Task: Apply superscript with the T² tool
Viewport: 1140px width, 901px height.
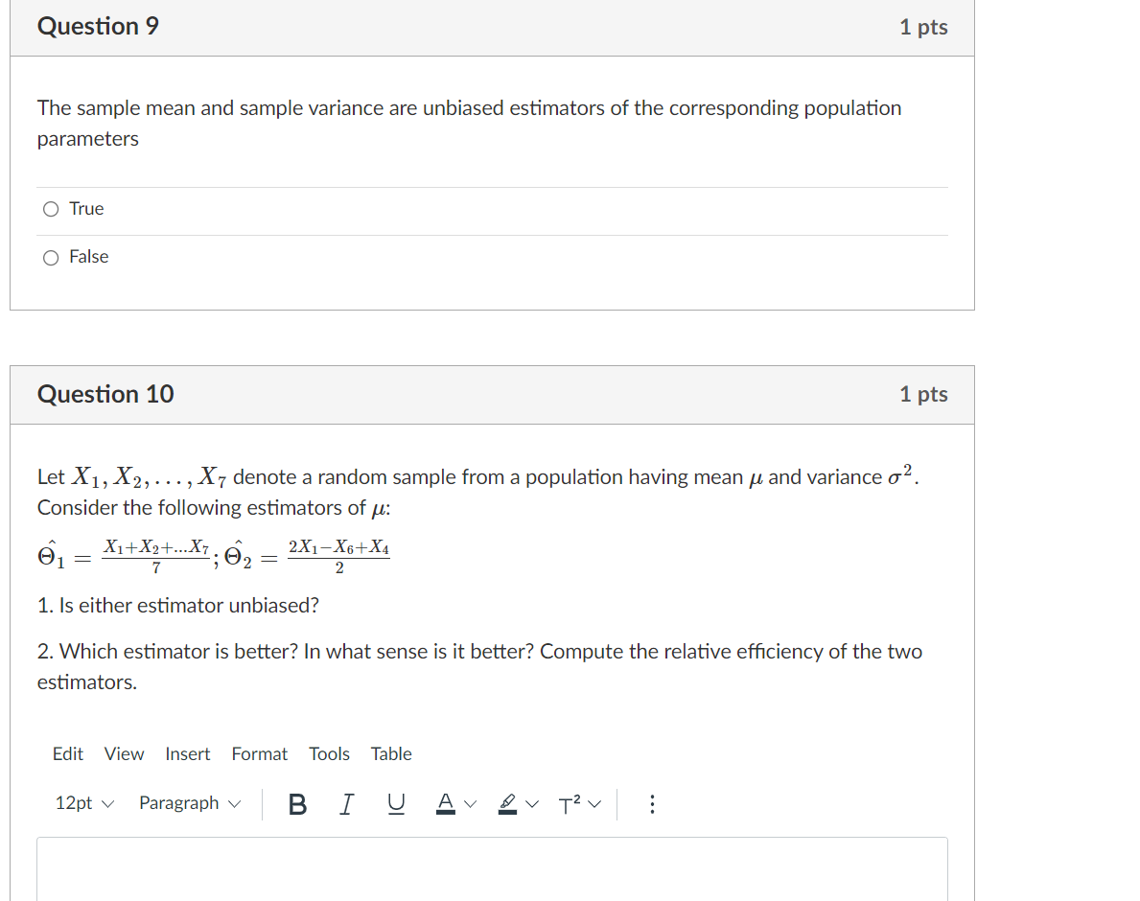Action: (x=570, y=804)
